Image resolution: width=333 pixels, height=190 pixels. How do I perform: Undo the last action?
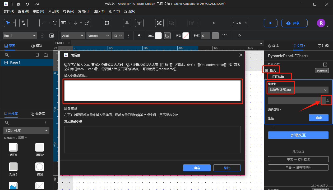[27, 4]
